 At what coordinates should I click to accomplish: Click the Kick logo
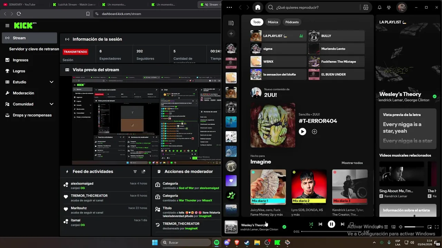[25, 25]
